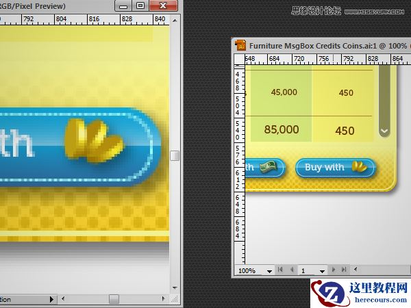Click the green cash bills icon on button
Viewport: 411px width, 308px height.
tap(268, 166)
